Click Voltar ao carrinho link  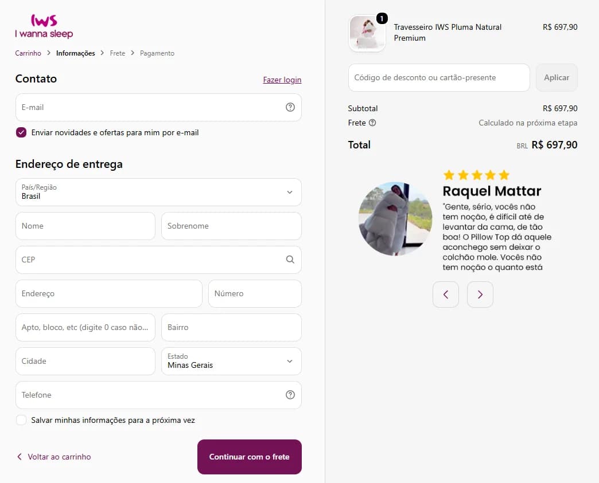tap(54, 457)
